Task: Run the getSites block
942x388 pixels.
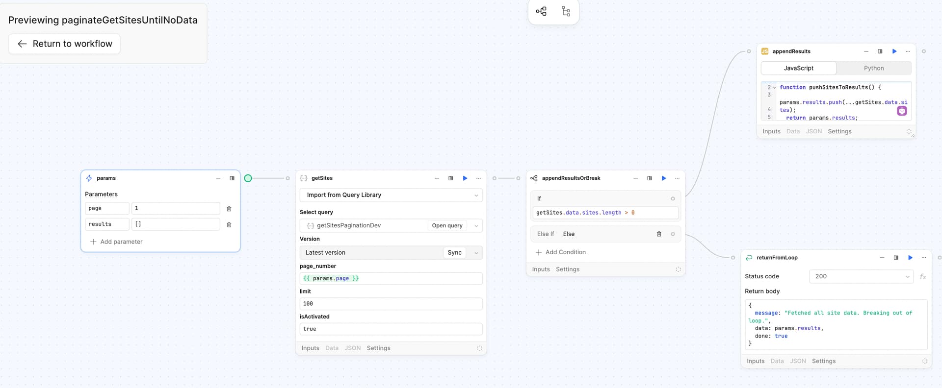Action: click(465, 178)
